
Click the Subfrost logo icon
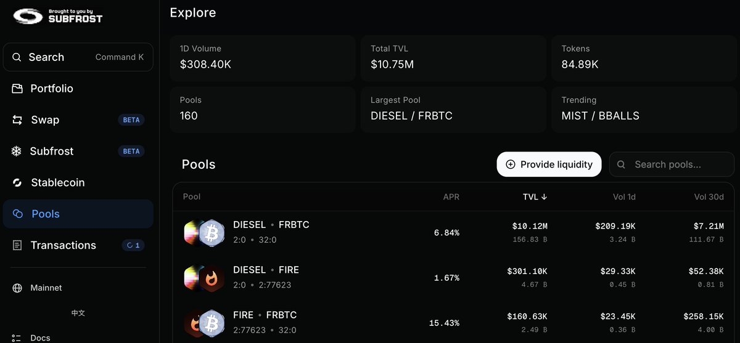point(28,15)
